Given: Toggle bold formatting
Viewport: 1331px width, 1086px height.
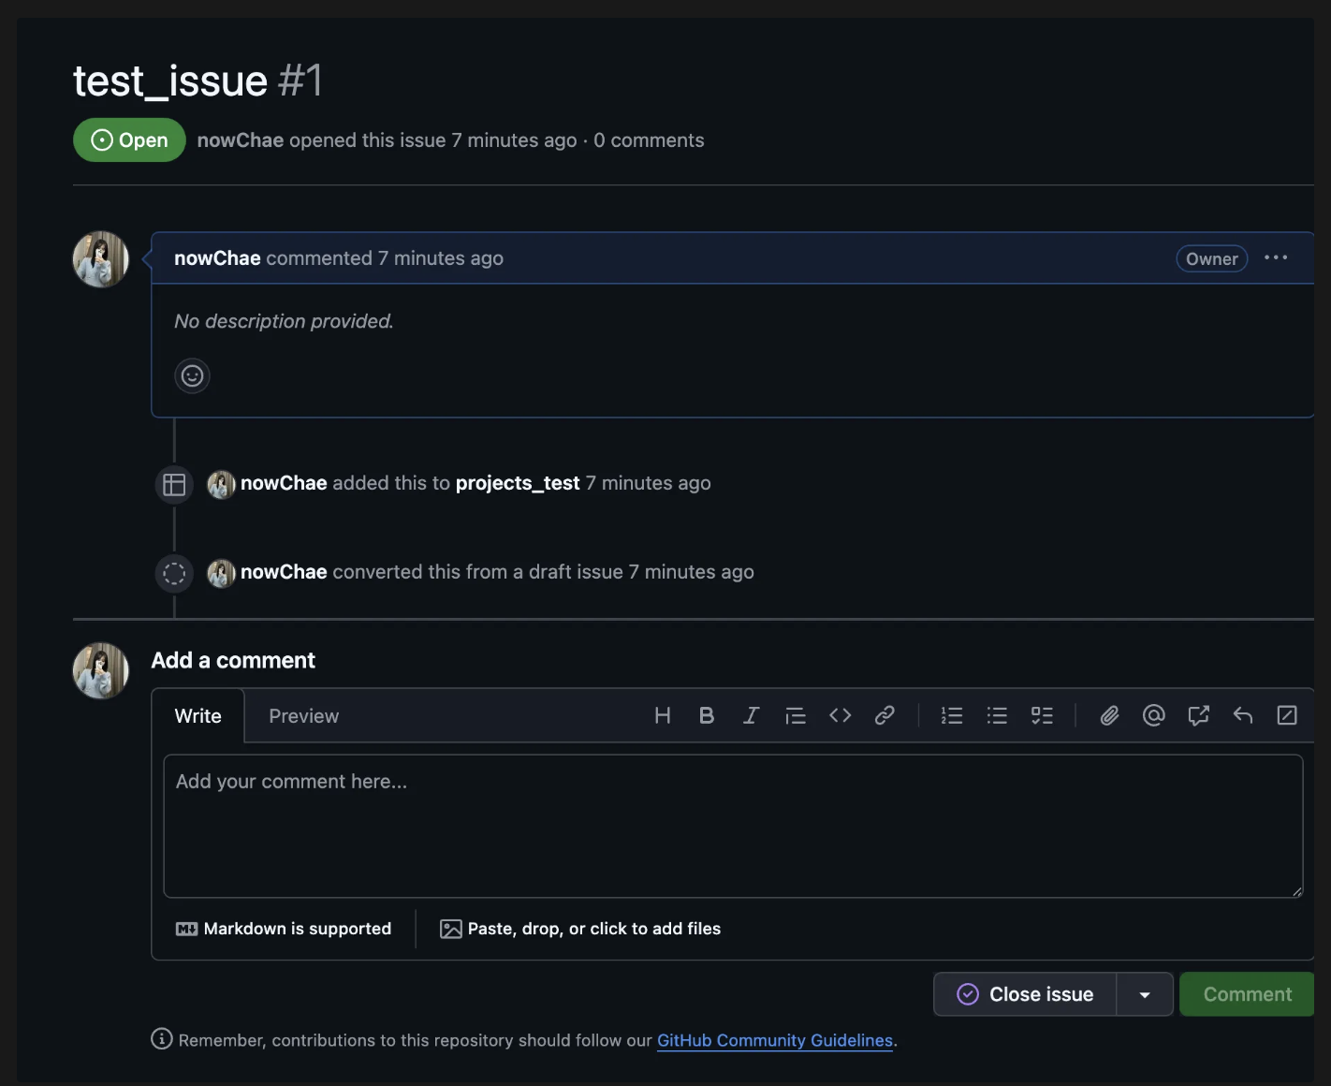Looking at the screenshot, I should click(707, 715).
